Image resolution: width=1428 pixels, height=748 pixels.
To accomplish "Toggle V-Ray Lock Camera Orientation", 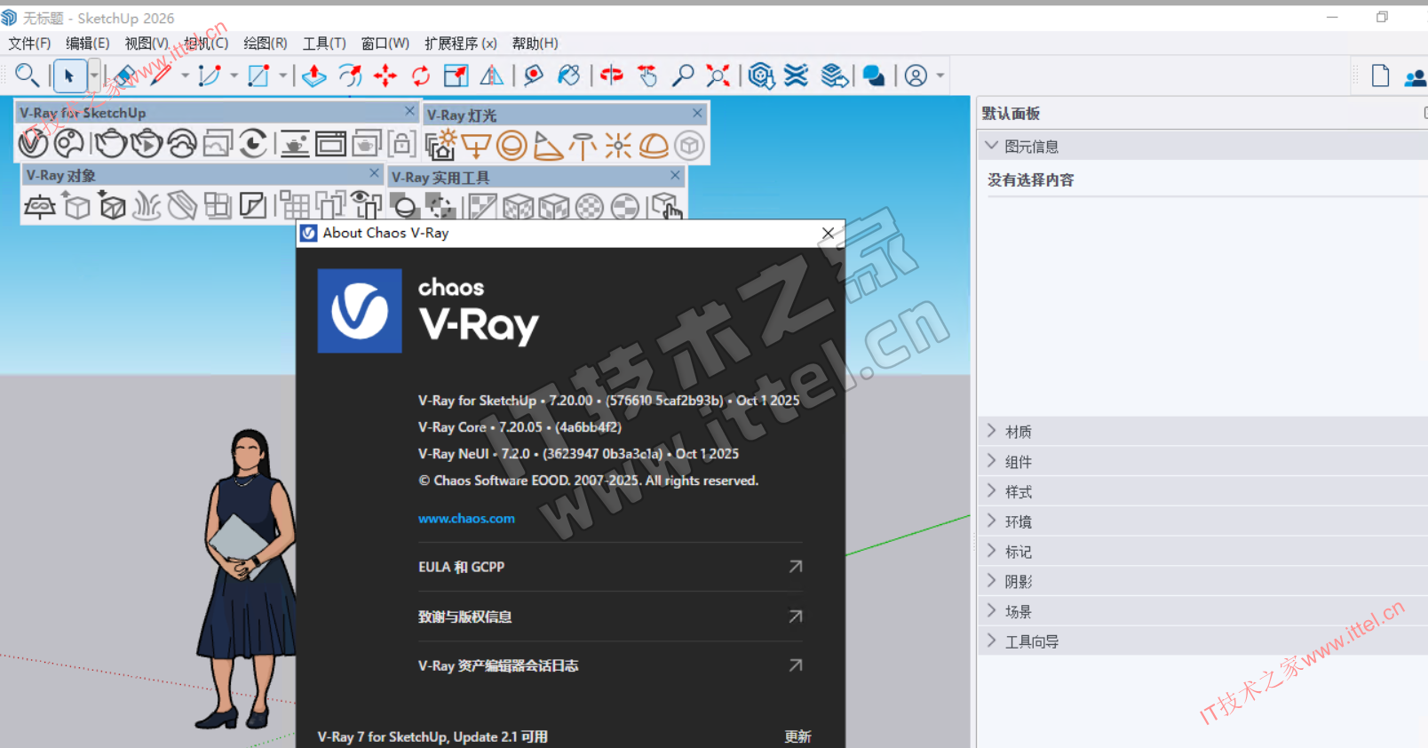I will point(401,144).
